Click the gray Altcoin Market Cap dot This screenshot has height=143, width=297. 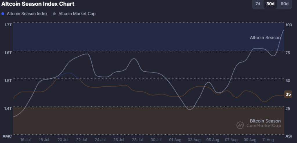click(54, 14)
